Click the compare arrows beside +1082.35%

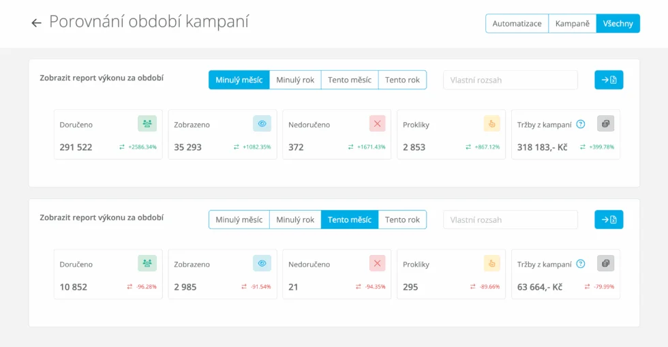[237, 147]
